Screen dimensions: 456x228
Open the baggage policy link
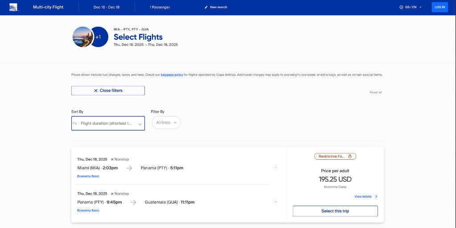click(x=172, y=75)
